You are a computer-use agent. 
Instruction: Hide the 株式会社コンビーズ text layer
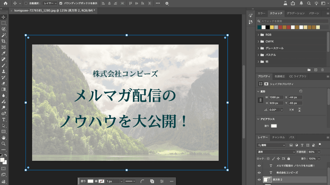click(x=259, y=173)
